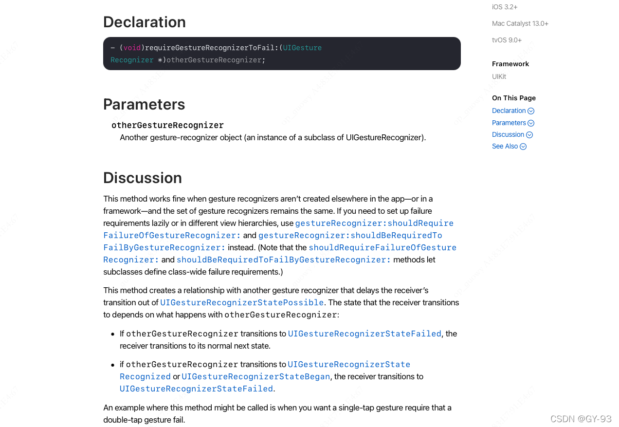Screen dimensions: 619x427
Task: Open the UIGestureRecognizerStatePossible link
Action: point(242,303)
